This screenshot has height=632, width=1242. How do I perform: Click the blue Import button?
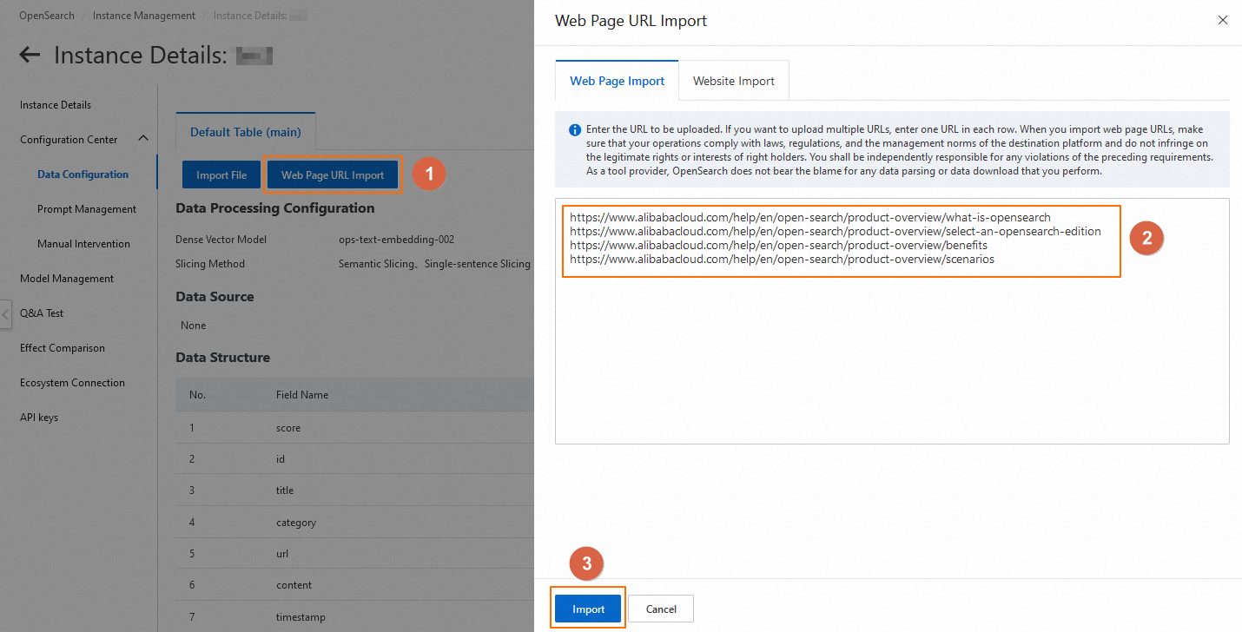pyautogui.click(x=589, y=609)
